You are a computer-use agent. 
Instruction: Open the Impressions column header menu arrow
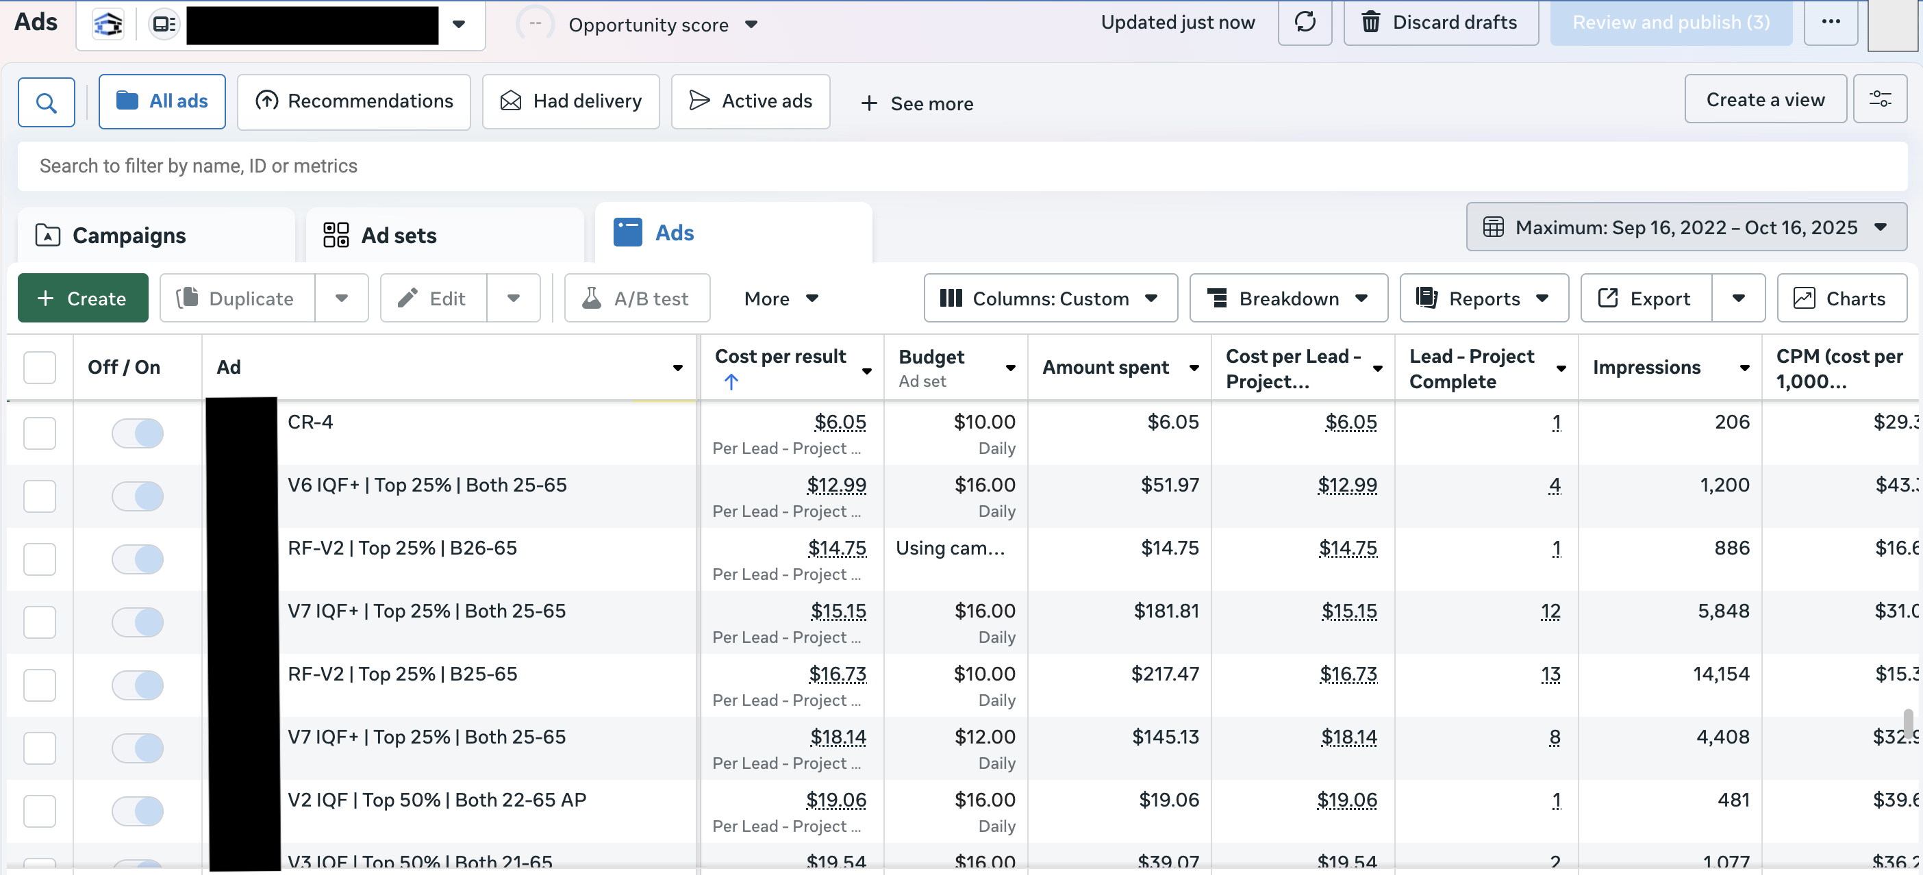click(x=1744, y=367)
